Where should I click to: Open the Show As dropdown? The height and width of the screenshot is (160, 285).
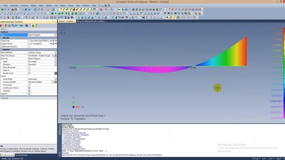[56, 59]
